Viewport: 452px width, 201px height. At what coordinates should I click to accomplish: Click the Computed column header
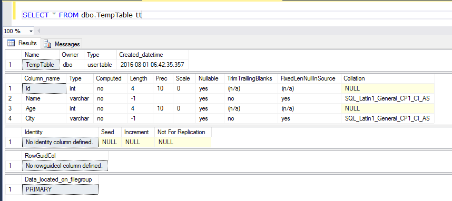coord(110,78)
